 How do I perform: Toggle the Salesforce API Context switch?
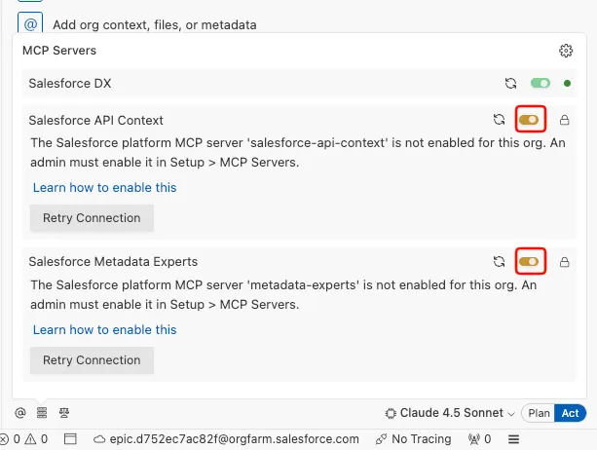tap(529, 120)
